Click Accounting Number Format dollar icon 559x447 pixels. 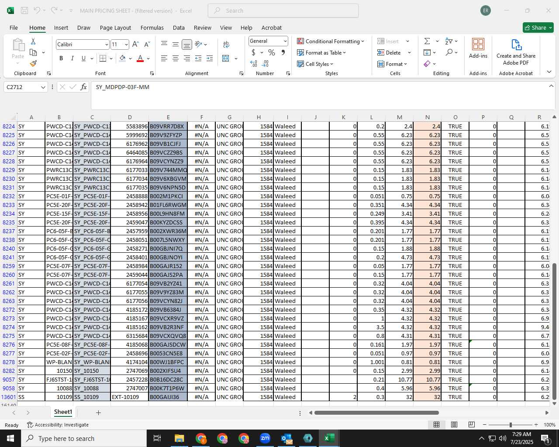point(253,52)
